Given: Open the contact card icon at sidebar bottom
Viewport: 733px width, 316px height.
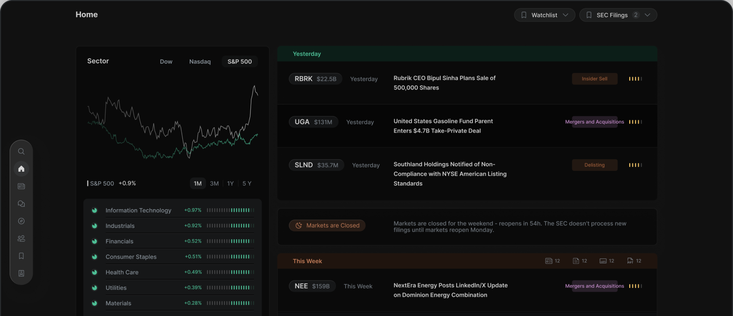Looking at the screenshot, I should (21, 273).
